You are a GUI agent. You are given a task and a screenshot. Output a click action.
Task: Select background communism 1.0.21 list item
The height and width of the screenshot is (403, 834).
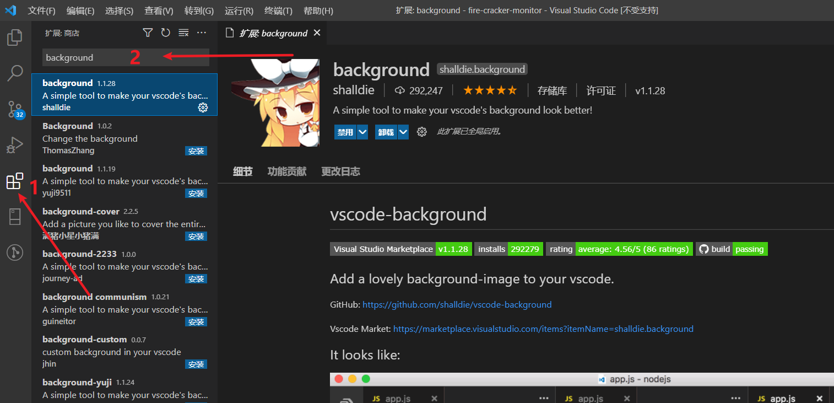(x=124, y=309)
